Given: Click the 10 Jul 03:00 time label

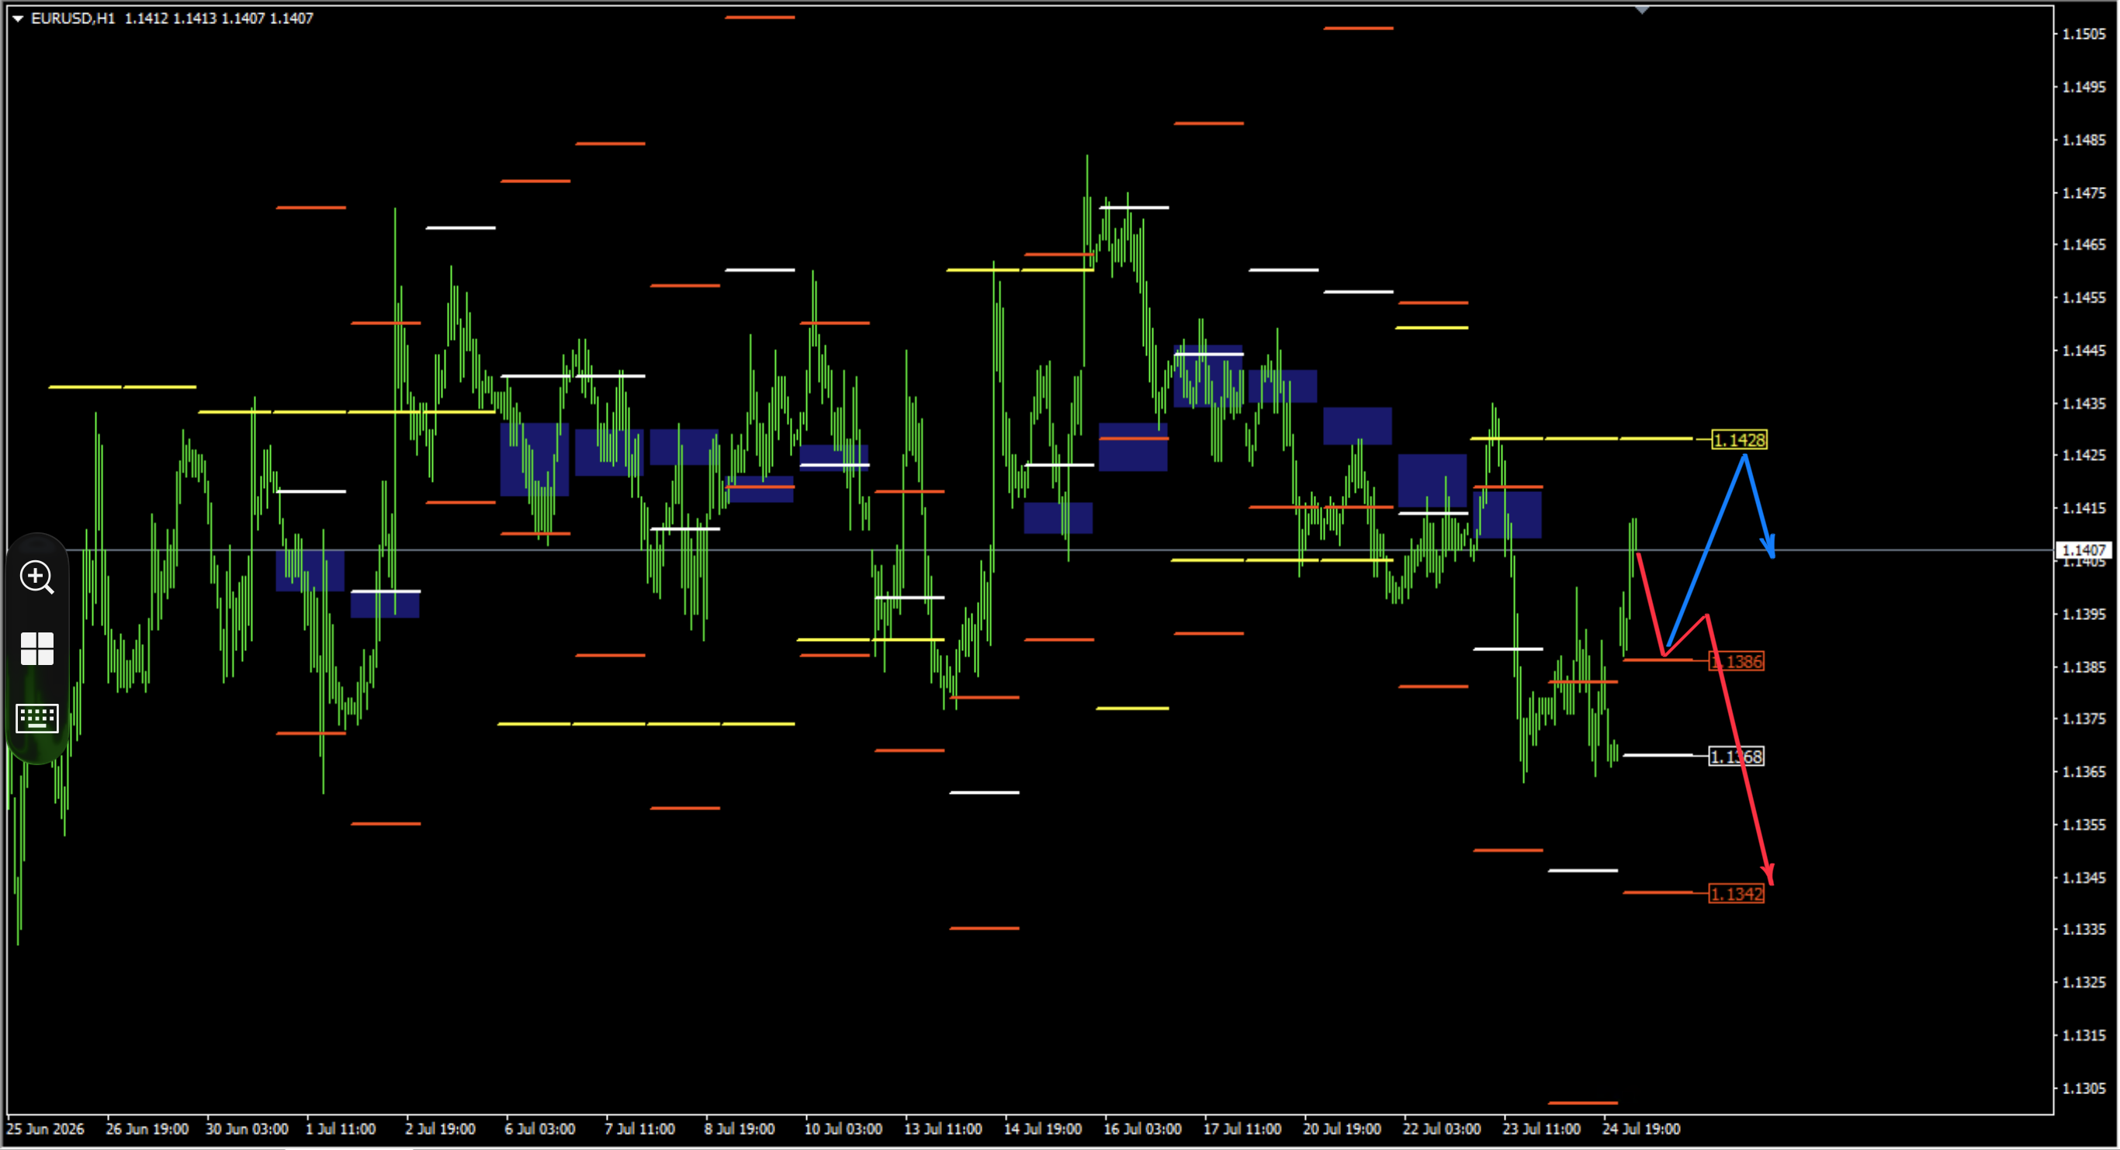Looking at the screenshot, I should (843, 1128).
